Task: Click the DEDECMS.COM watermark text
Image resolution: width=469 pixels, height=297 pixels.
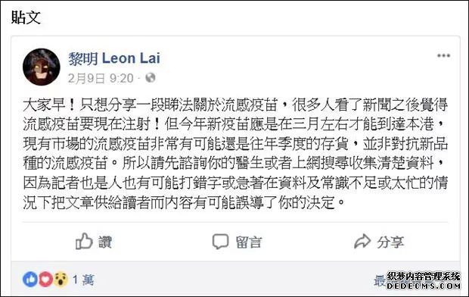Action: click(x=424, y=286)
